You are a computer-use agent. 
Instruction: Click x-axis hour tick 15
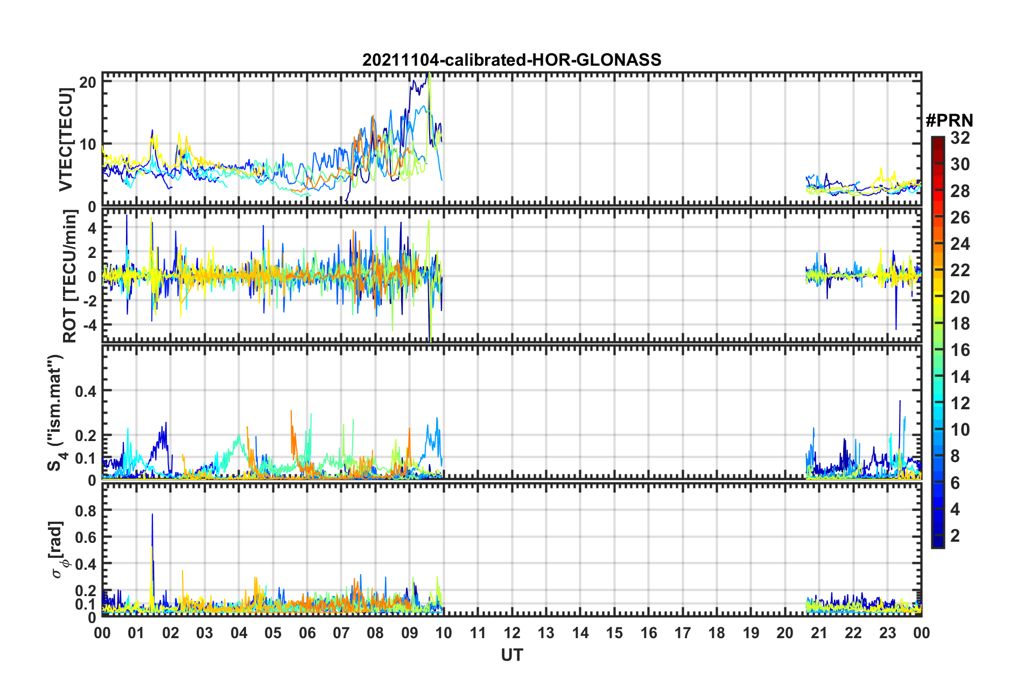pyautogui.click(x=614, y=633)
